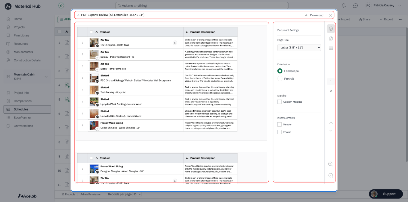This screenshot has width=408, height=202.
Task: Enable the Custom Margins checkbox
Action: click(x=279, y=102)
